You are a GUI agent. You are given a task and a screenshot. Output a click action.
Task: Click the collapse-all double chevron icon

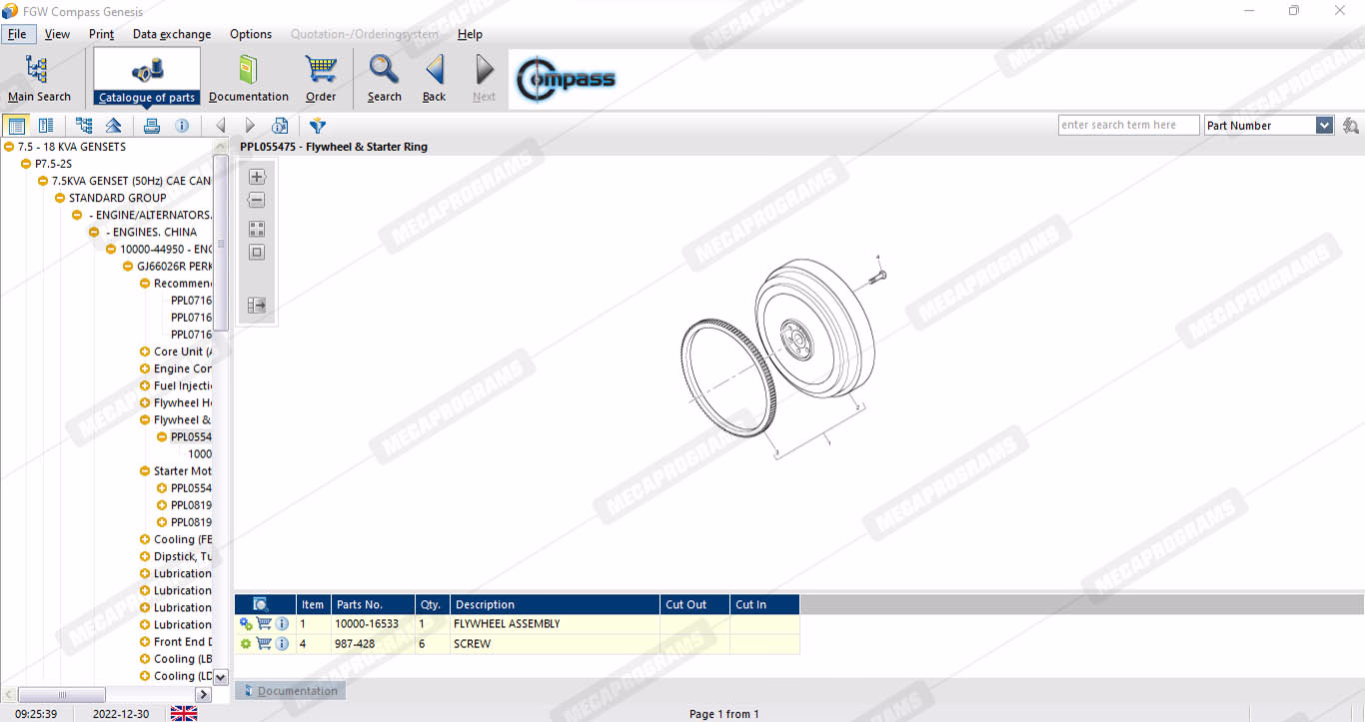tap(114, 126)
